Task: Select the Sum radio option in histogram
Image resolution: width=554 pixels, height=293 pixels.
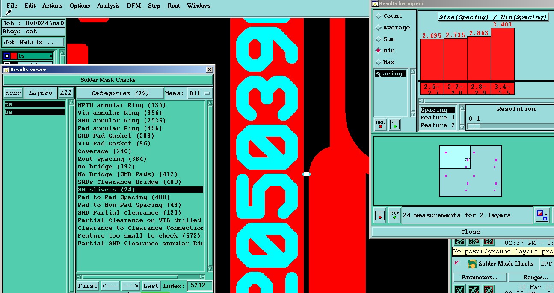Action: (x=385, y=39)
